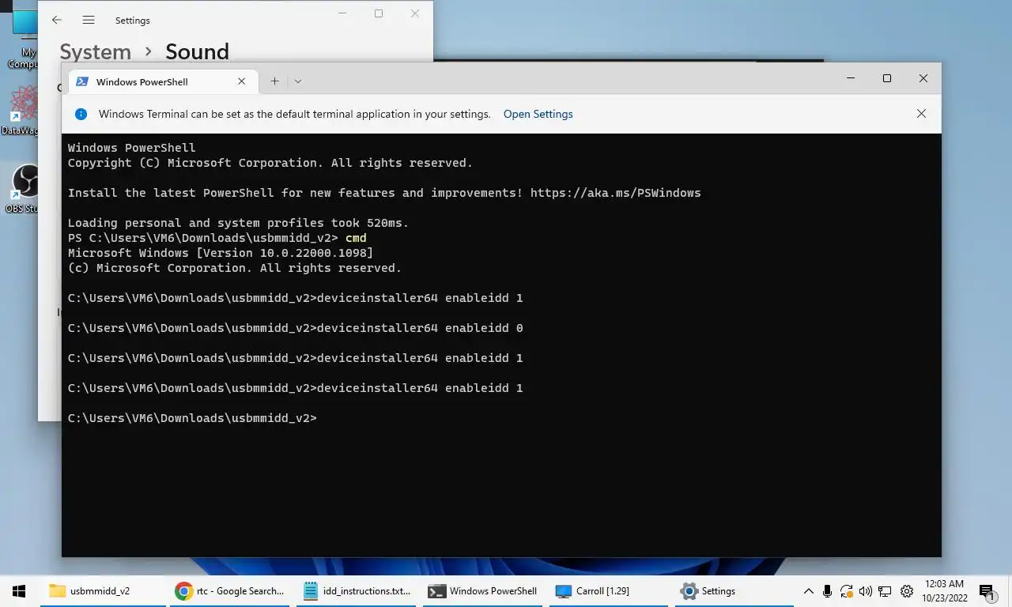
Task: Click the OBS Studio desktop icon
Action: tap(25, 188)
